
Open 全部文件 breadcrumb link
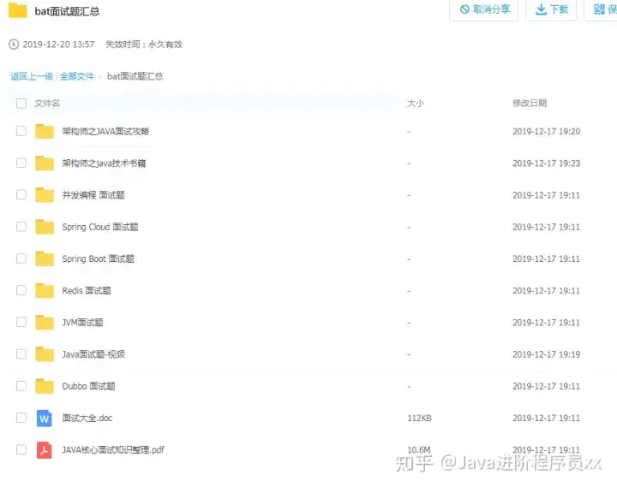pyautogui.click(x=77, y=76)
